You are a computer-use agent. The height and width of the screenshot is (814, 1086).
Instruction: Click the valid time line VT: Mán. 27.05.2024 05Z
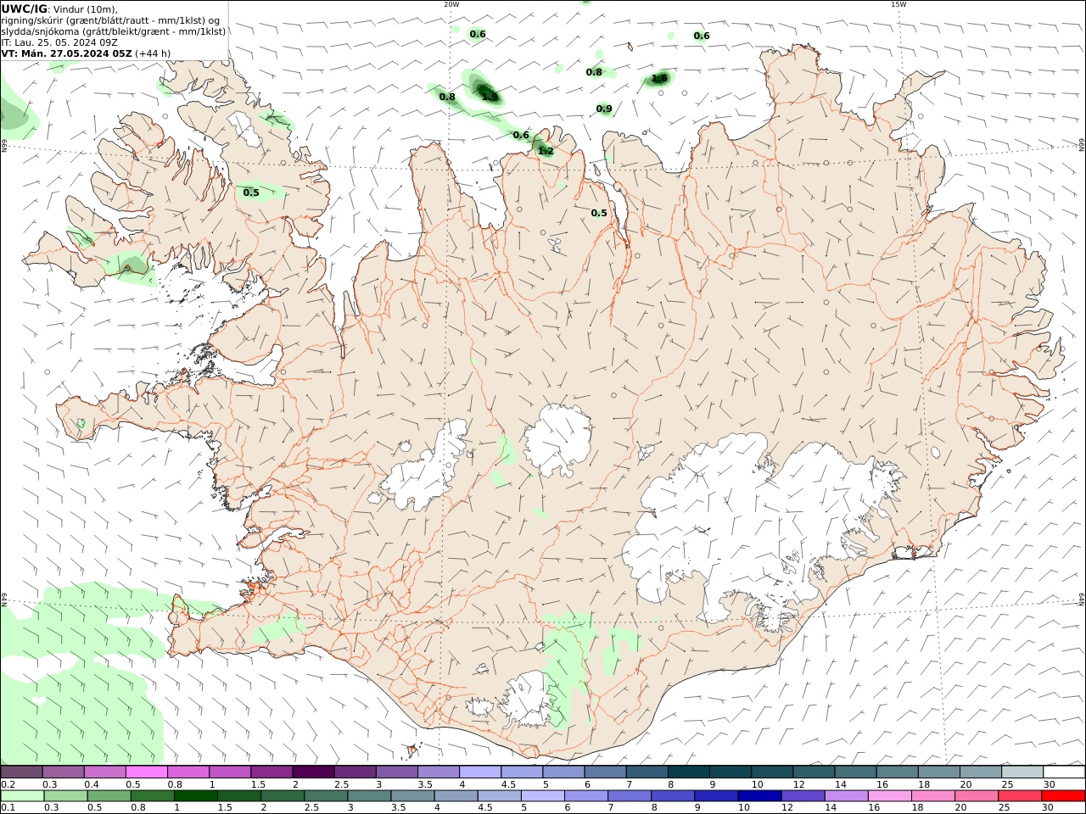coord(67,53)
